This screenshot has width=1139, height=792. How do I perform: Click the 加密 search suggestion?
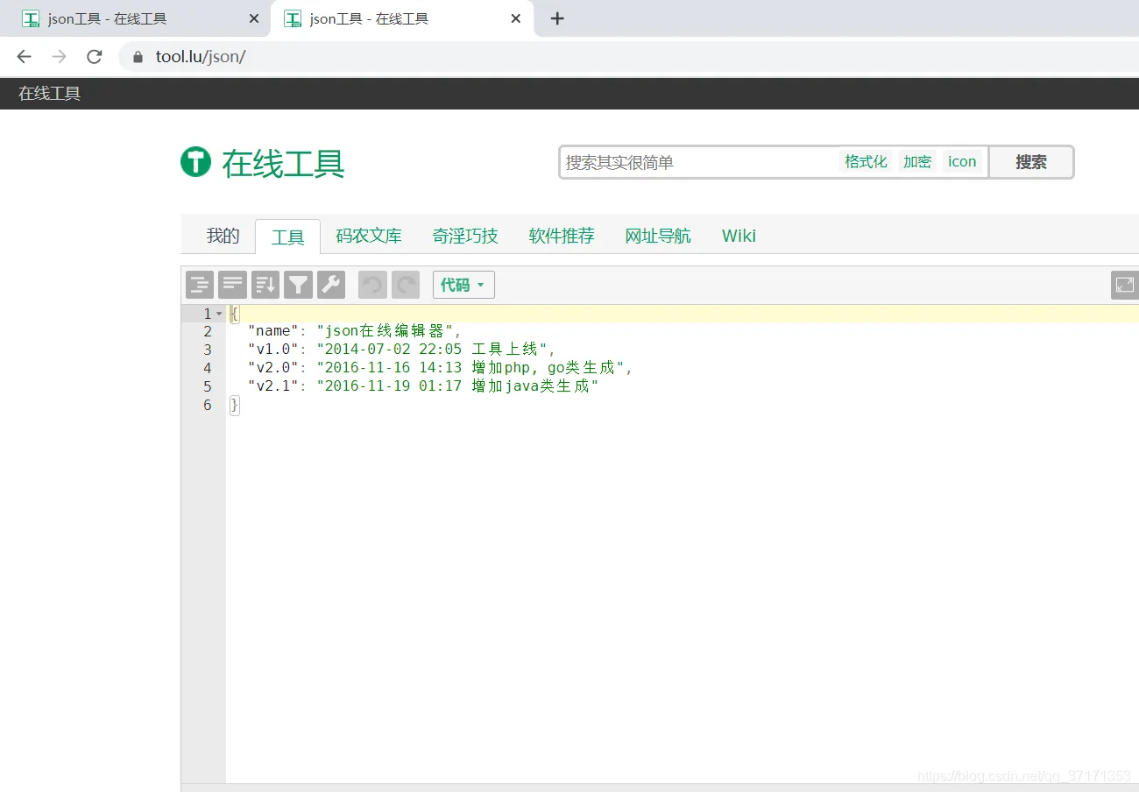click(x=917, y=161)
